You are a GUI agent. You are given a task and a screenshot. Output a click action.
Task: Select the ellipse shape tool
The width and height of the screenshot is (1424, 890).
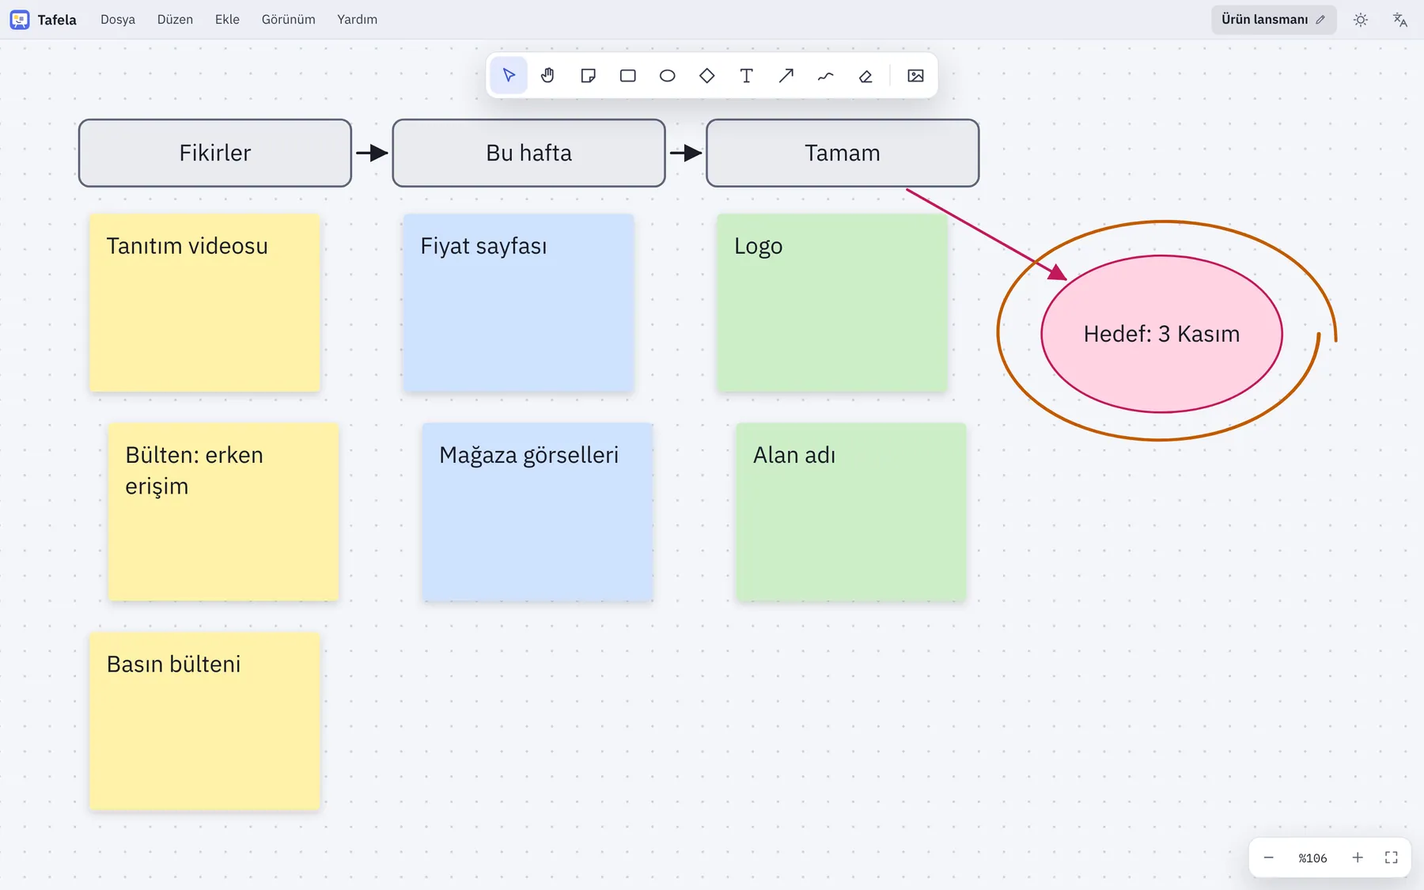tap(667, 76)
